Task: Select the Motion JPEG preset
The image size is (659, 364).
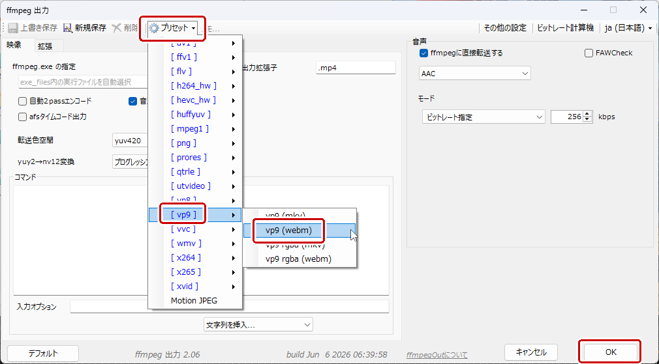Action: pyautogui.click(x=195, y=300)
